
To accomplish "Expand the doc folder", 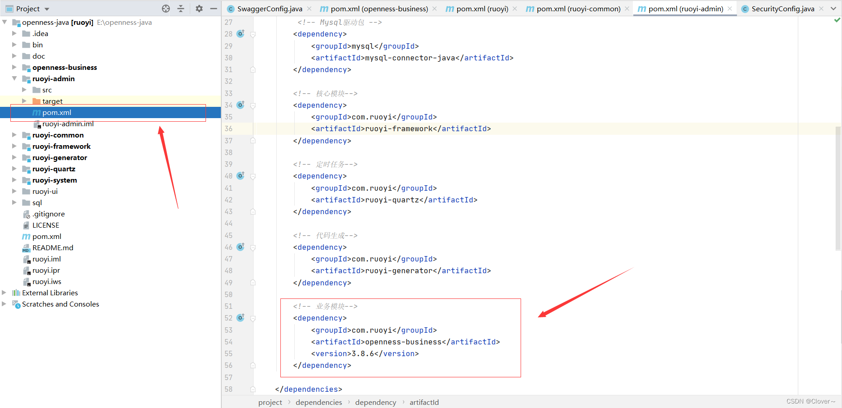I will point(14,56).
